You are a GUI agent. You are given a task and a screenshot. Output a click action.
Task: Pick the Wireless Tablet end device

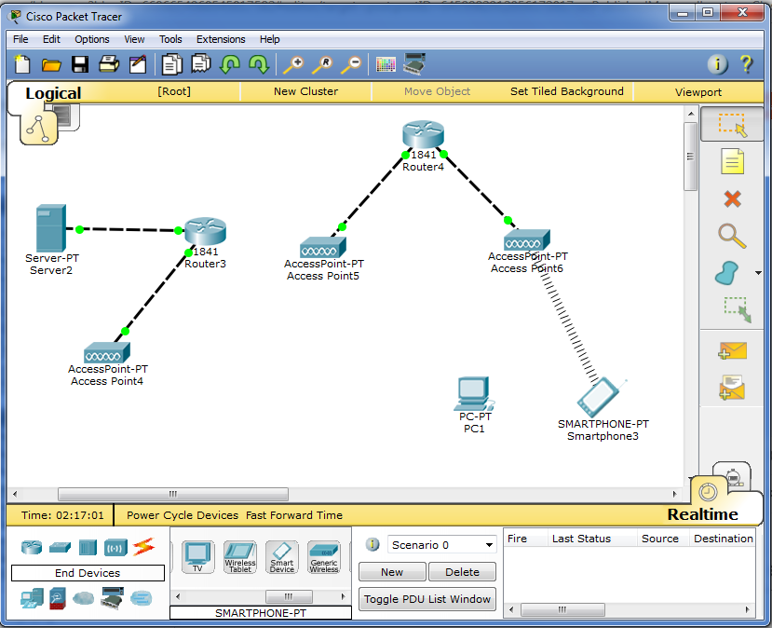pyautogui.click(x=239, y=557)
